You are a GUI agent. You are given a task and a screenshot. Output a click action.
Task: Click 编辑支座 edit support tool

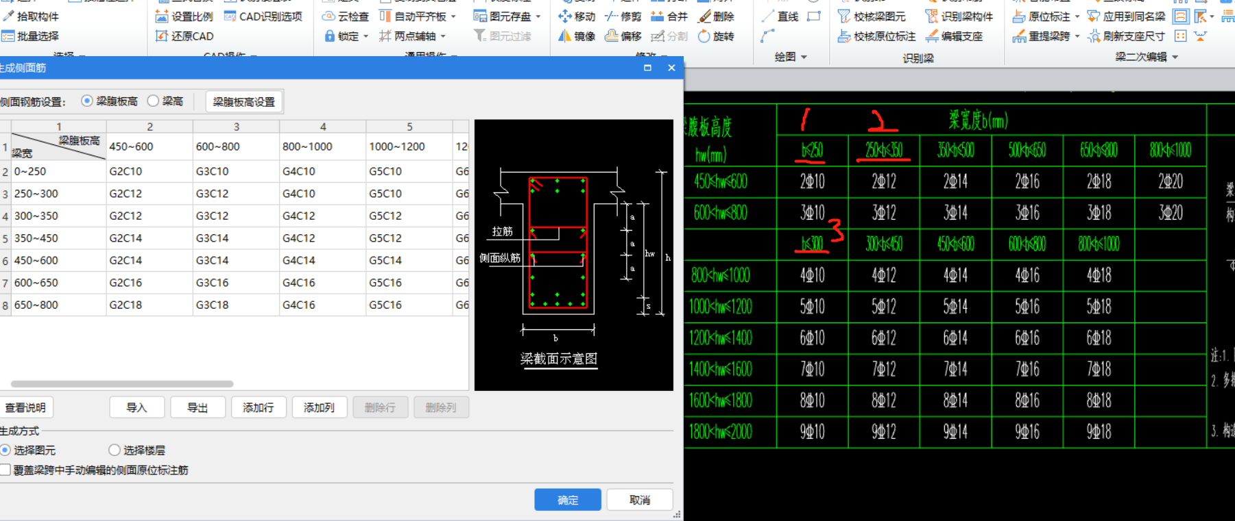954,36
